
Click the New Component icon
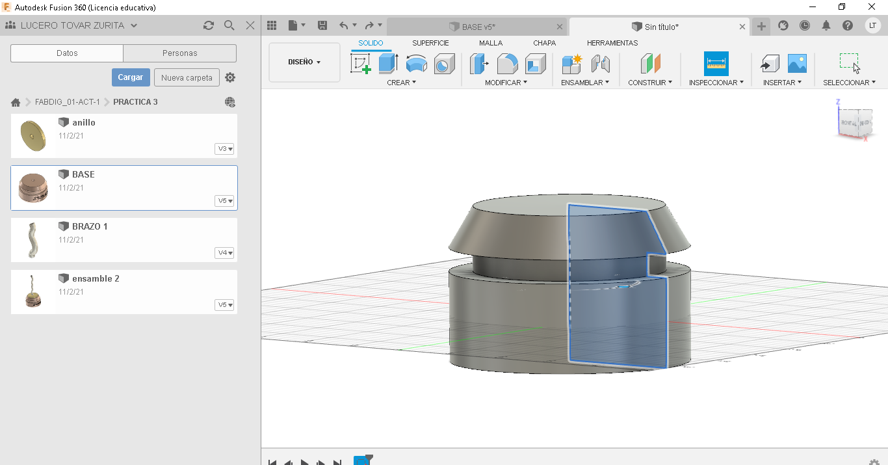tap(572, 64)
